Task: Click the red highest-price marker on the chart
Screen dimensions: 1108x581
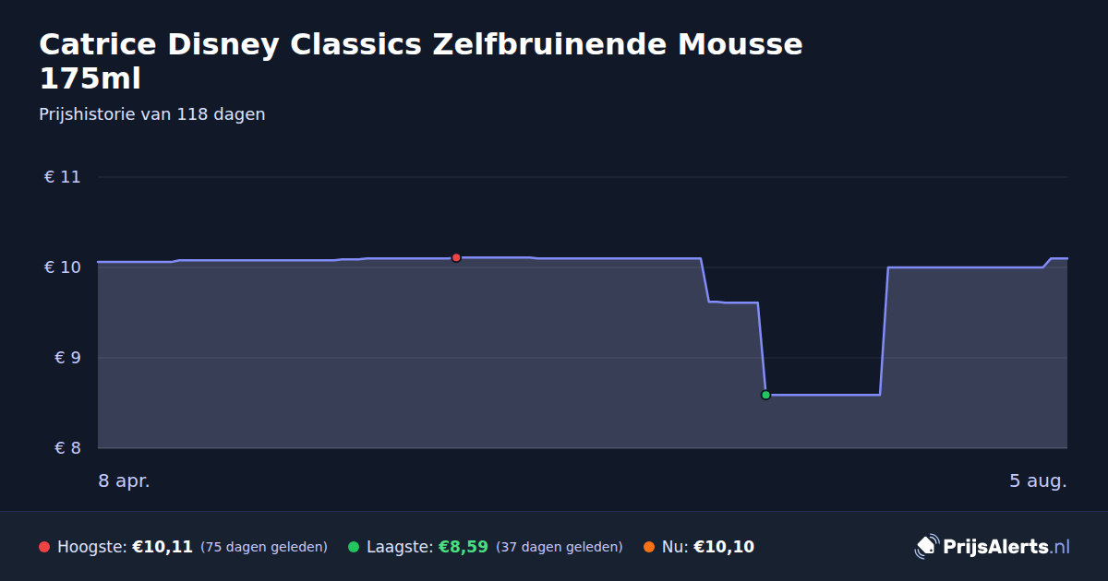Action: coord(456,257)
